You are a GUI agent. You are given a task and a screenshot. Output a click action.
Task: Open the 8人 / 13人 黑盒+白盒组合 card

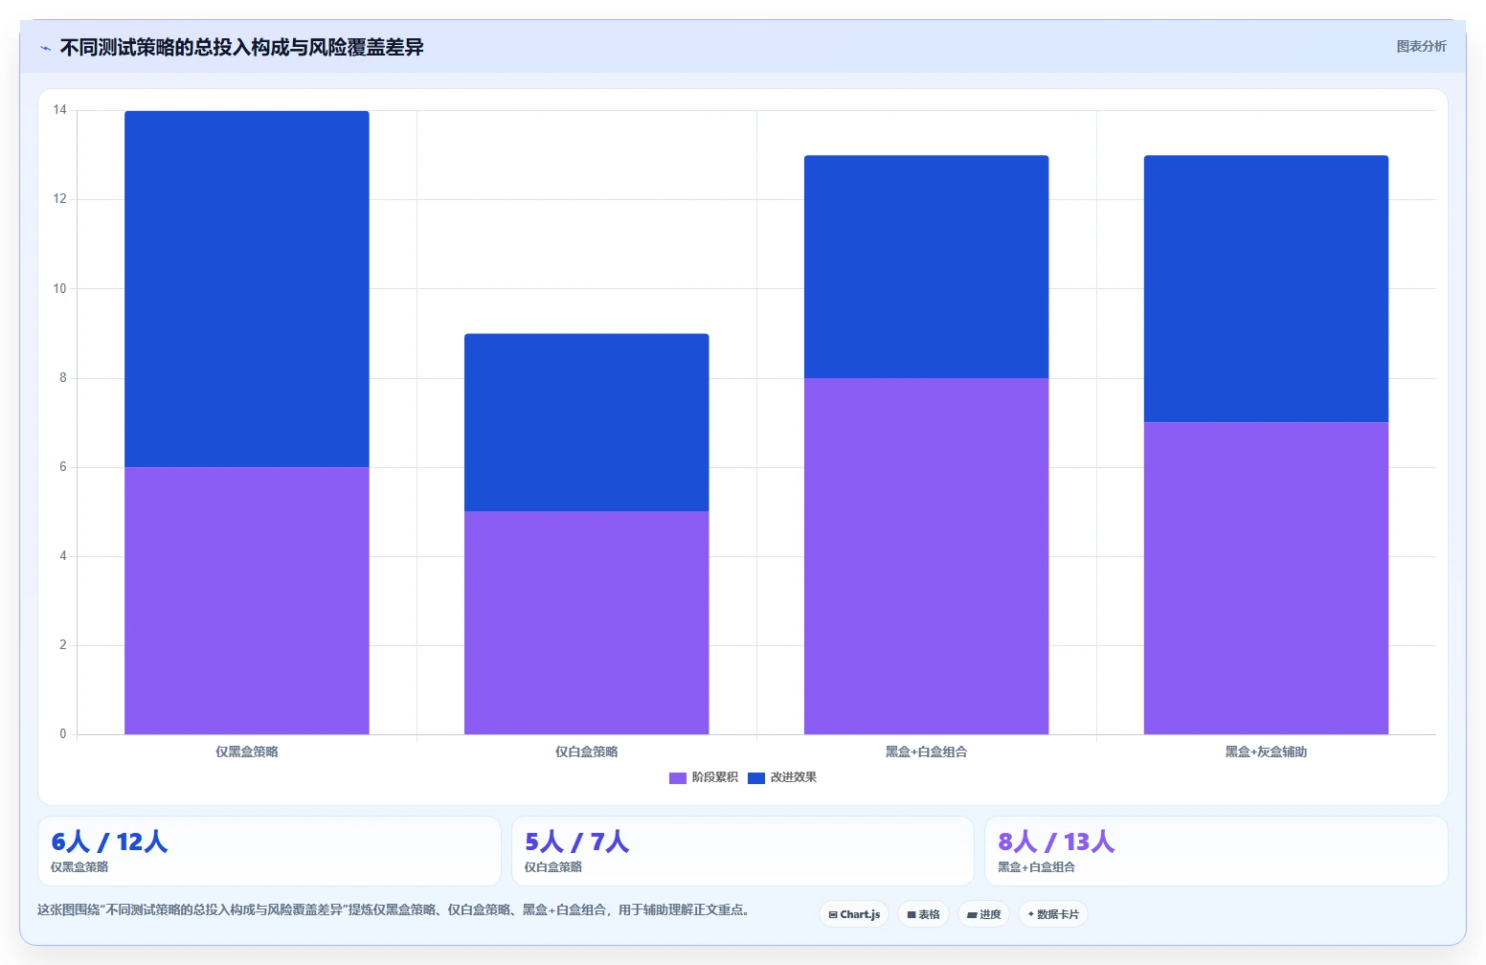pos(1216,851)
